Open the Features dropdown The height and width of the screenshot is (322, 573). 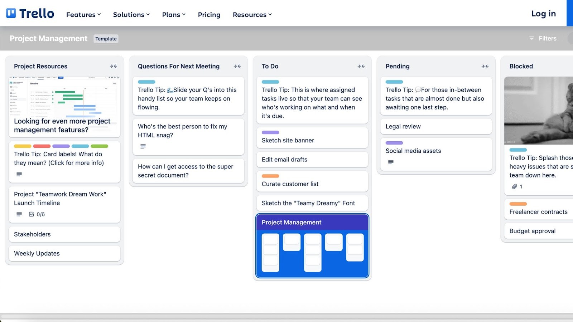(83, 15)
